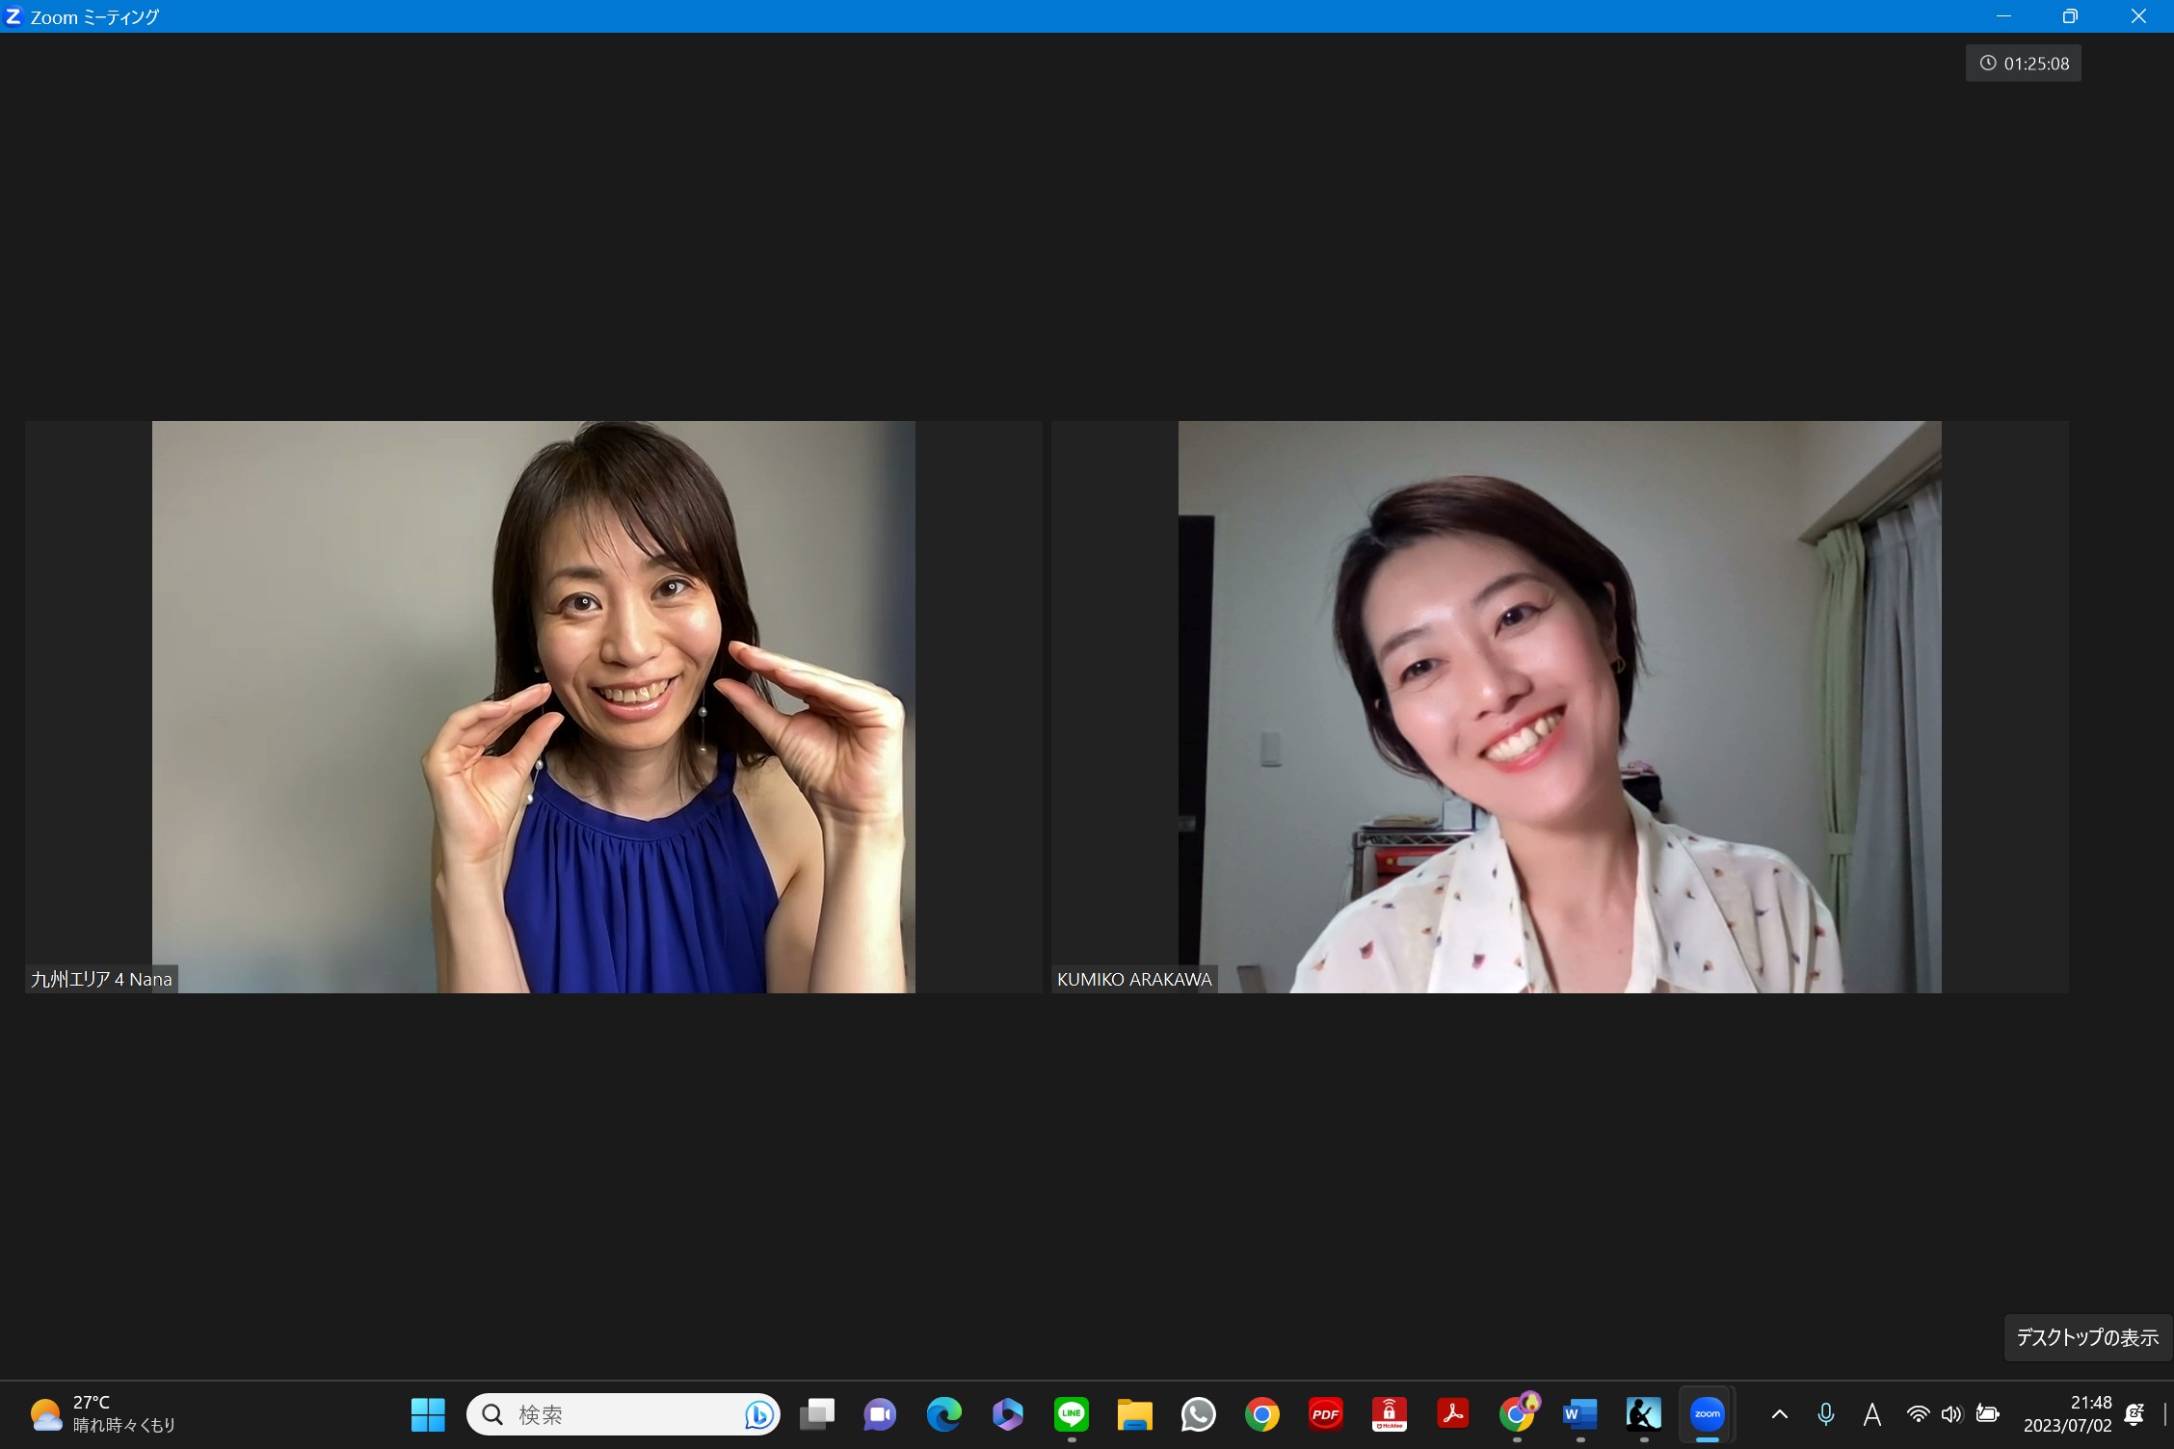Image resolution: width=2174 pixels, height=1449 pixels.
Task: Open Chrome profile window with avatar badge
Action: pos(1518,1412)
